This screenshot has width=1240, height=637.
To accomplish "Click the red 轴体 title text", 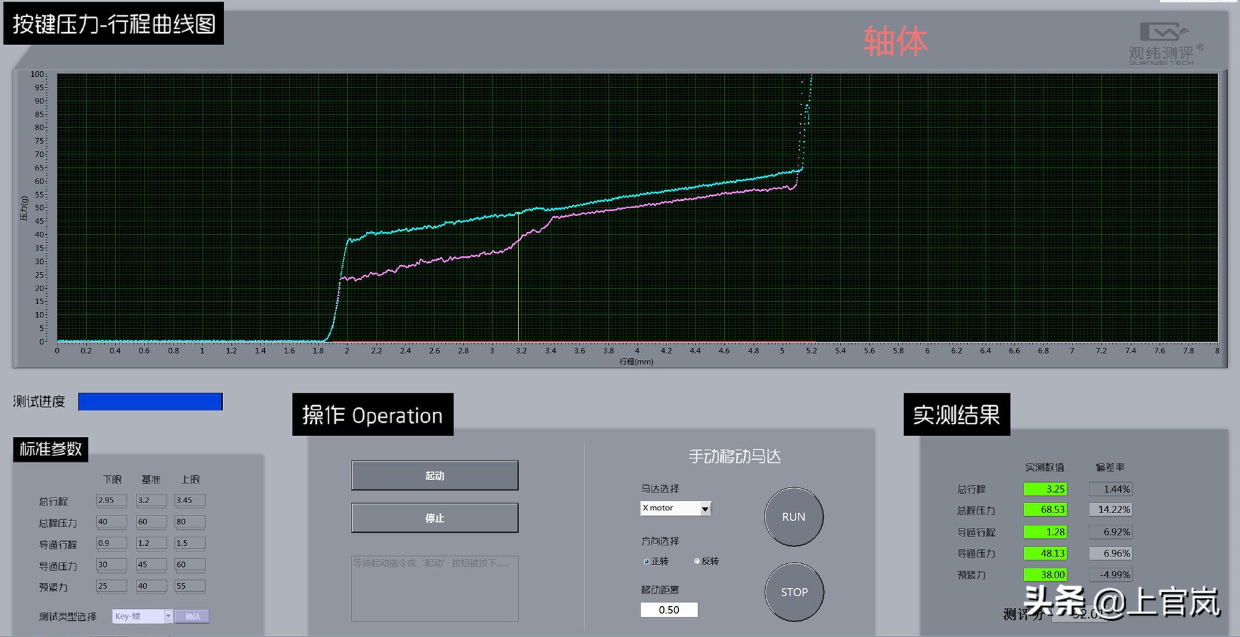I will point(895,42).
